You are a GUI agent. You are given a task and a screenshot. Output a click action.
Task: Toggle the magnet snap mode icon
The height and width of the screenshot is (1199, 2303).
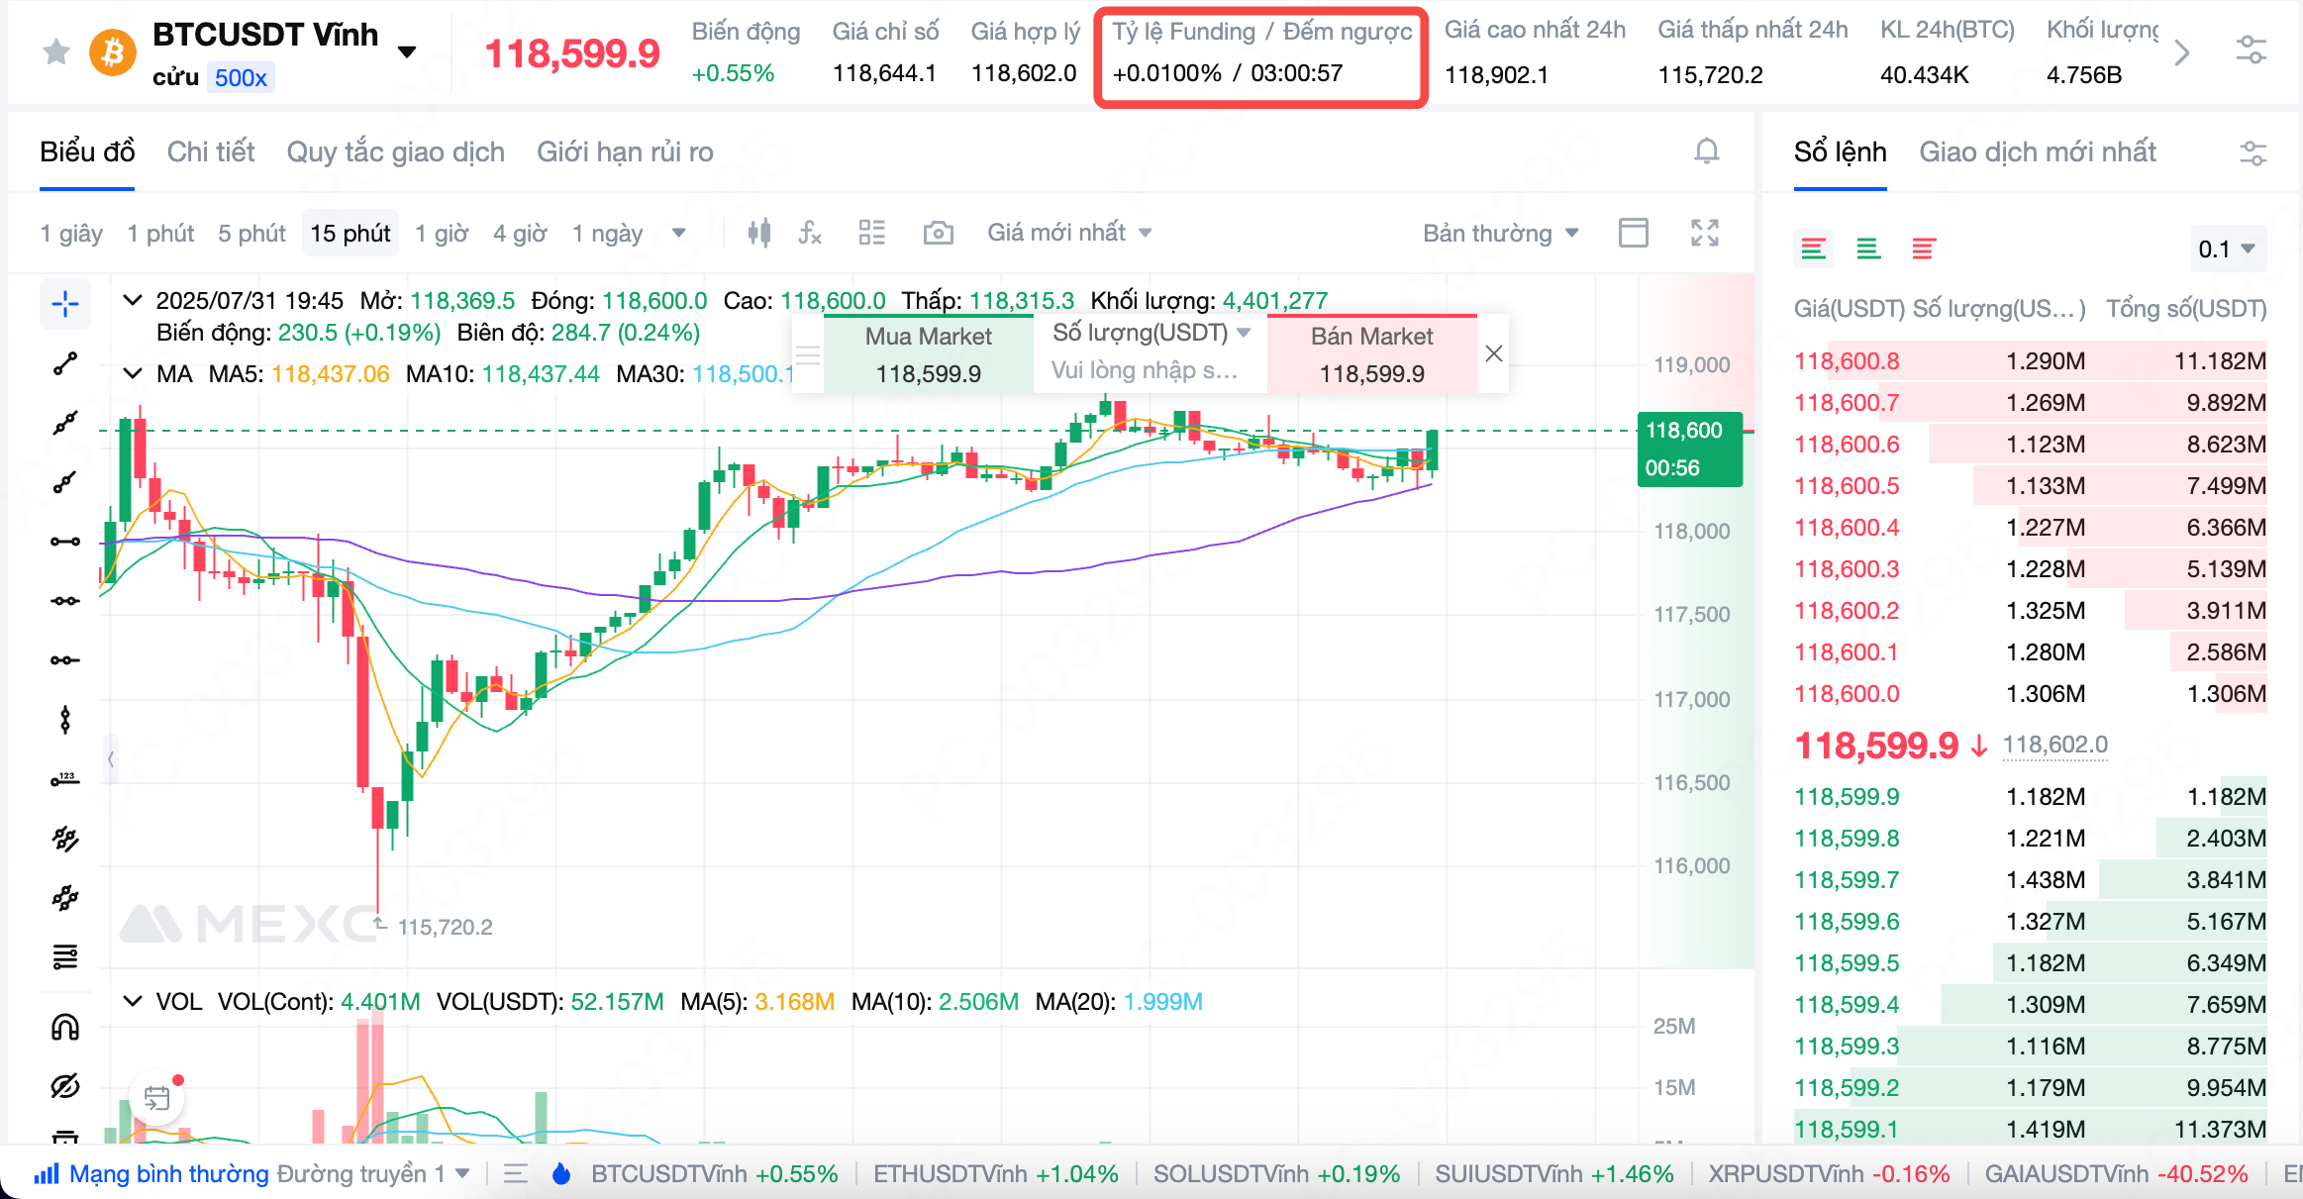pyautogui.click(x=65, y=1027)
